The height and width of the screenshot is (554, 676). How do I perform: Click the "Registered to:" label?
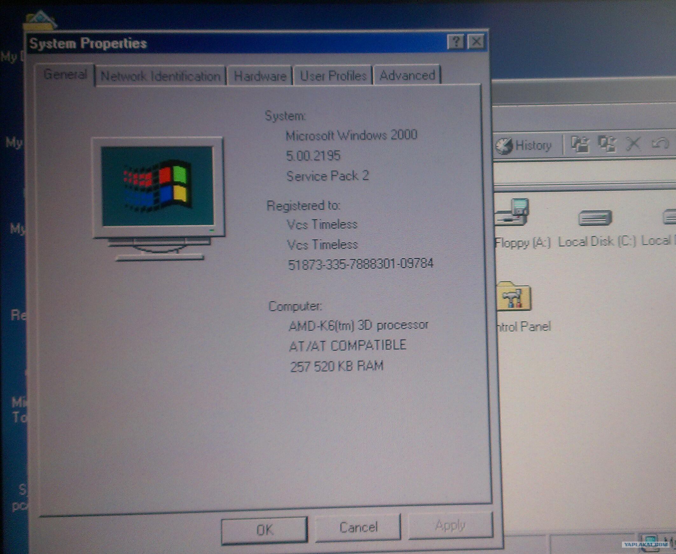tap(303, 205)
